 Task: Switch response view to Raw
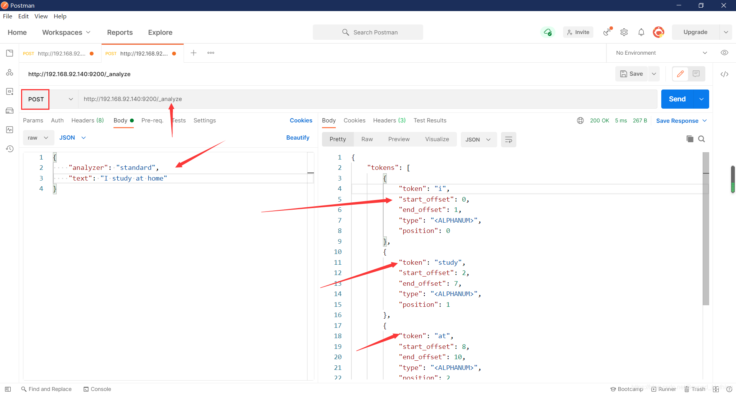[367, 139]
